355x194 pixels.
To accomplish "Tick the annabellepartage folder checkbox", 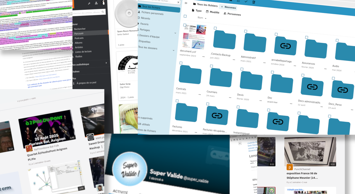I will coord(276,34).
